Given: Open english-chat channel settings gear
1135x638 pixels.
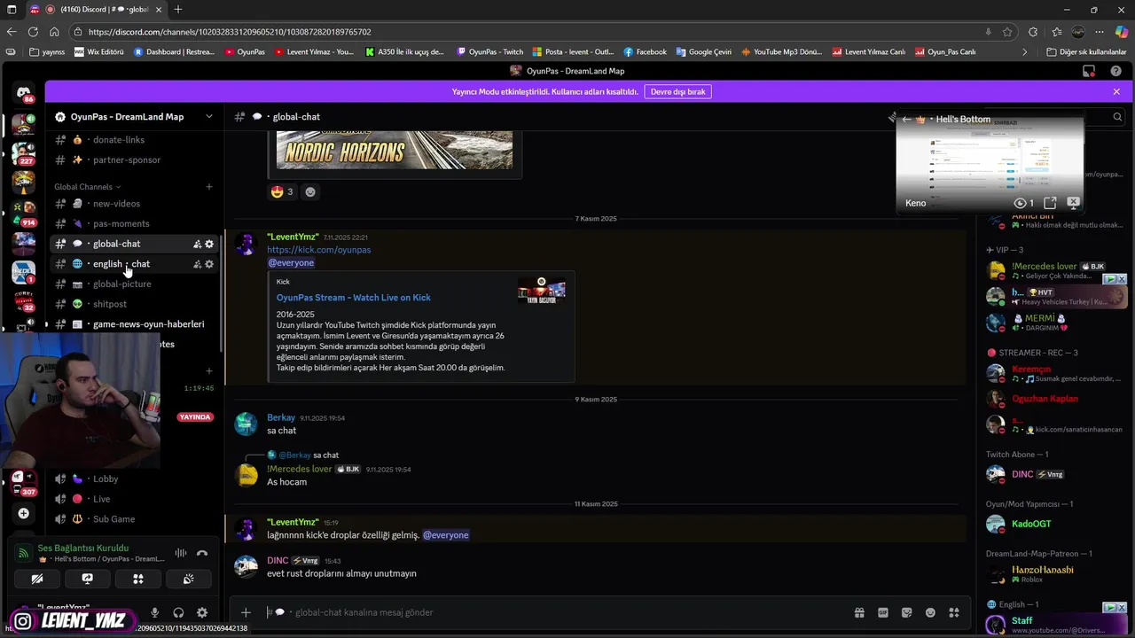Looking at the screenshot, I should [x=209, y=264].
